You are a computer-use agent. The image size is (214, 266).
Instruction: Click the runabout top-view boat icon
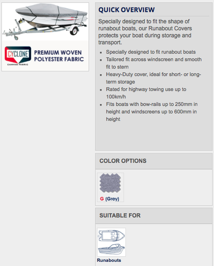[x=111, y=236]
